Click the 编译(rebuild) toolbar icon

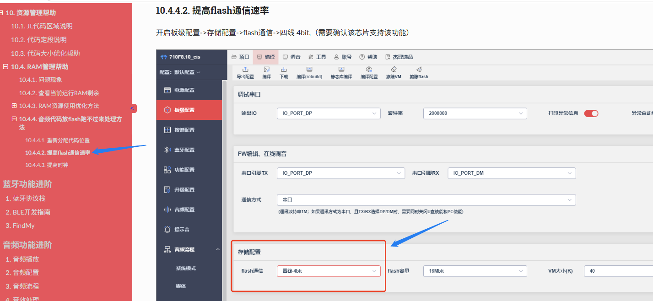tap(309, 70)
